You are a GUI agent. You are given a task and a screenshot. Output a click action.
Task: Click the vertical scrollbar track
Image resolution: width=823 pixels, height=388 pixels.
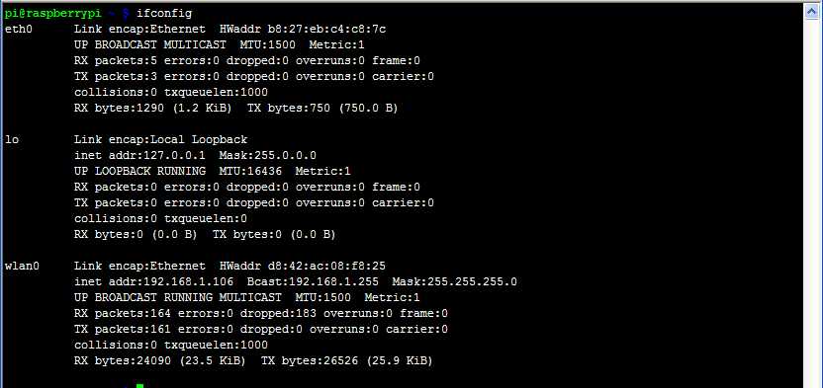(812, 204)
